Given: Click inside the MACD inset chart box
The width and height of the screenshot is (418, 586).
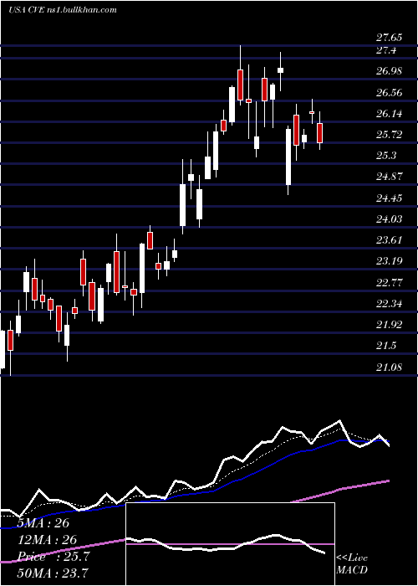Looking at the screenshot, I should click(230, 544).
